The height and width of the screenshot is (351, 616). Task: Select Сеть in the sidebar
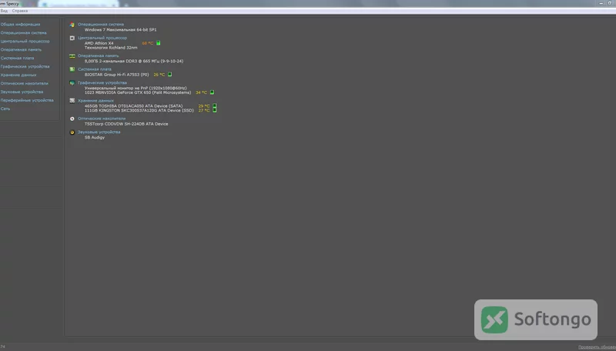(5, 109)
